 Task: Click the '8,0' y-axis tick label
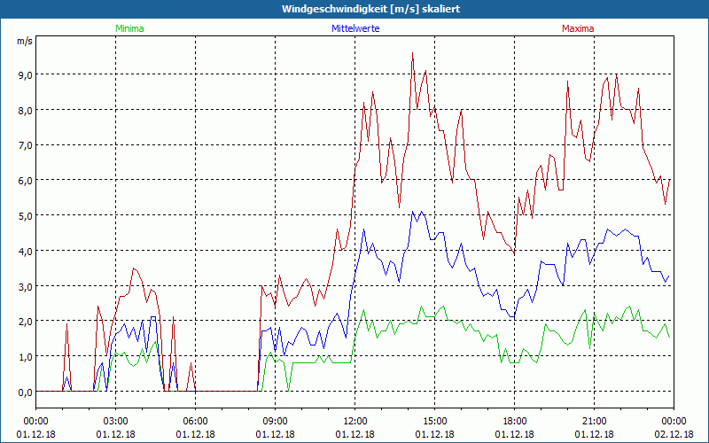[26, 110]
